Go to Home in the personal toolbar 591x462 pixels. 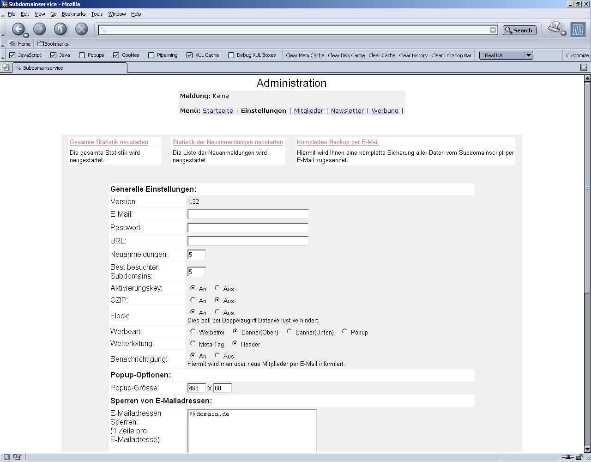(20, 44)
